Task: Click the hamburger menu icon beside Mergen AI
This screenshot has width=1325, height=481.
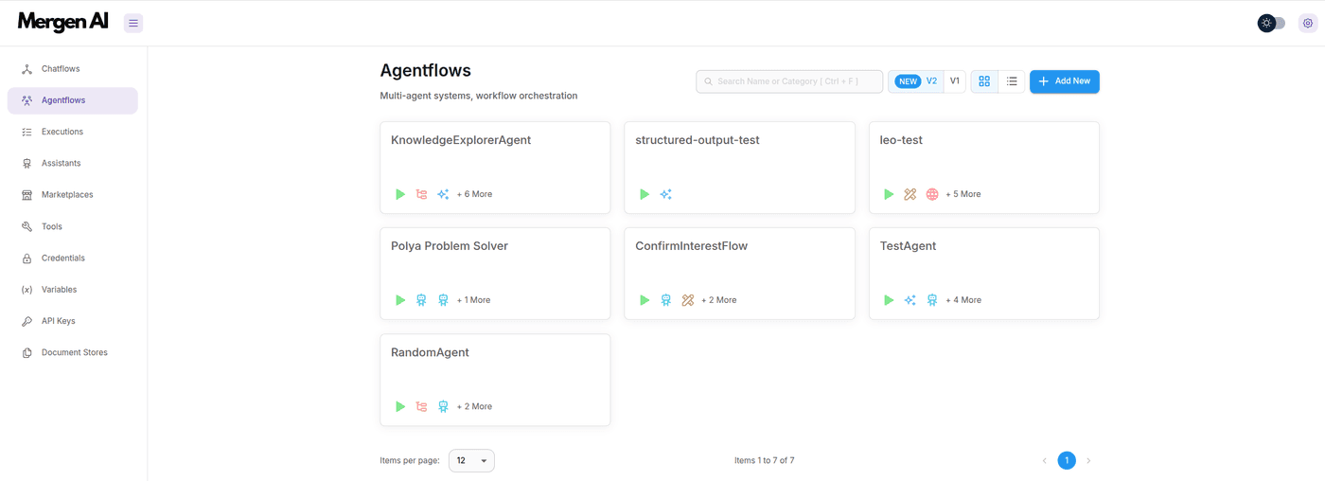Action: 133,23
